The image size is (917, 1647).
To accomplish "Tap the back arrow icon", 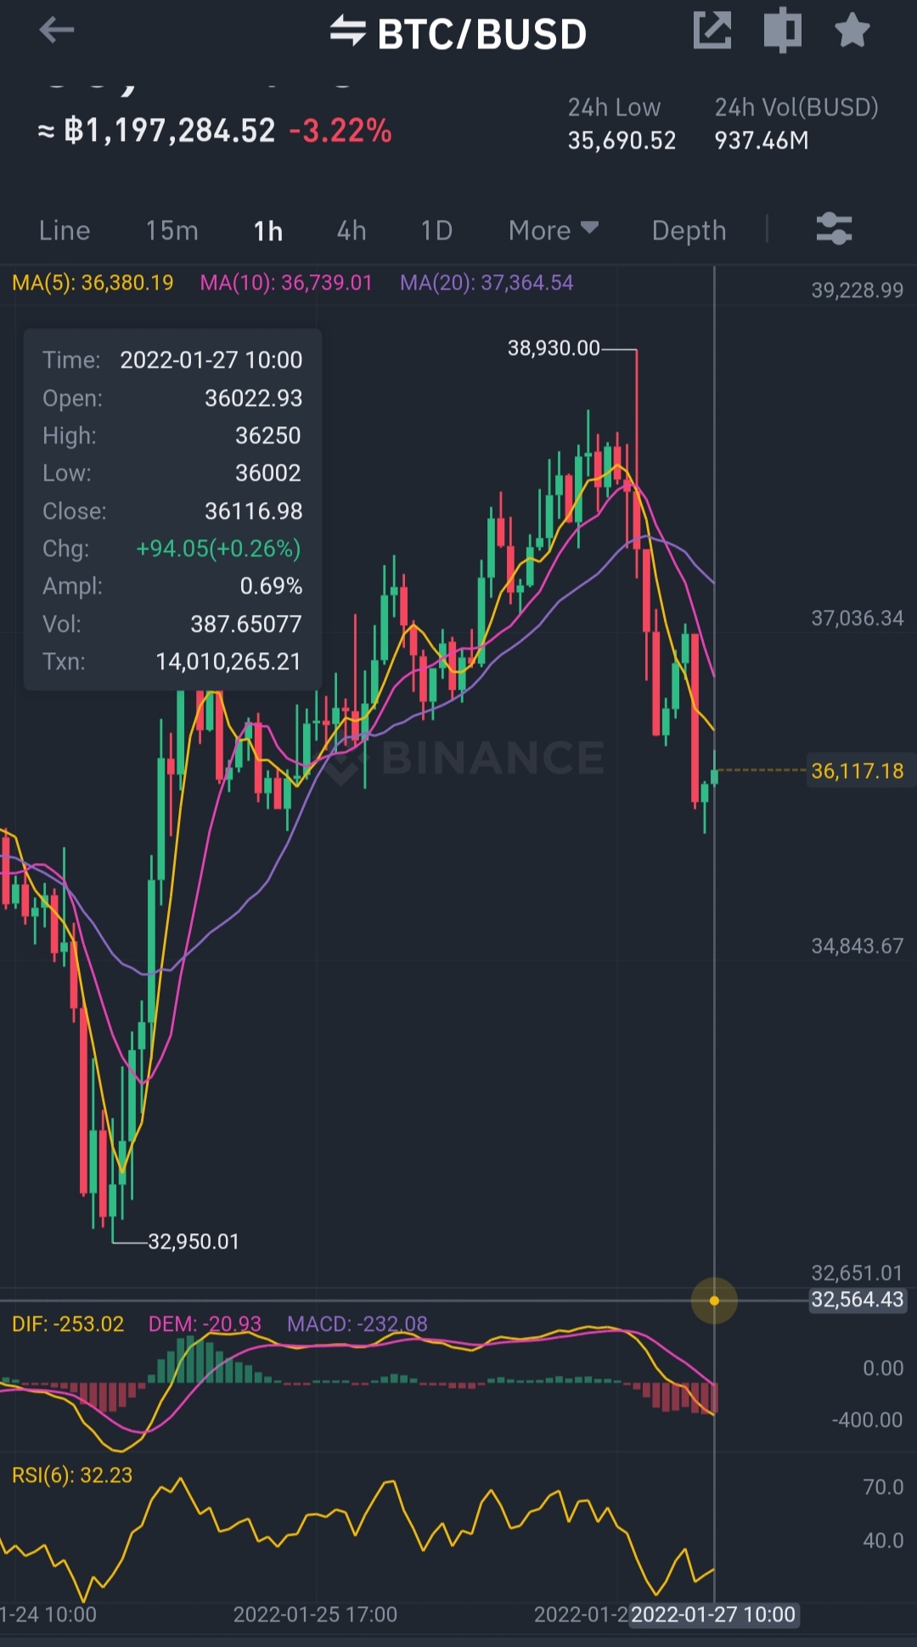I will click(x=57, y=31).
